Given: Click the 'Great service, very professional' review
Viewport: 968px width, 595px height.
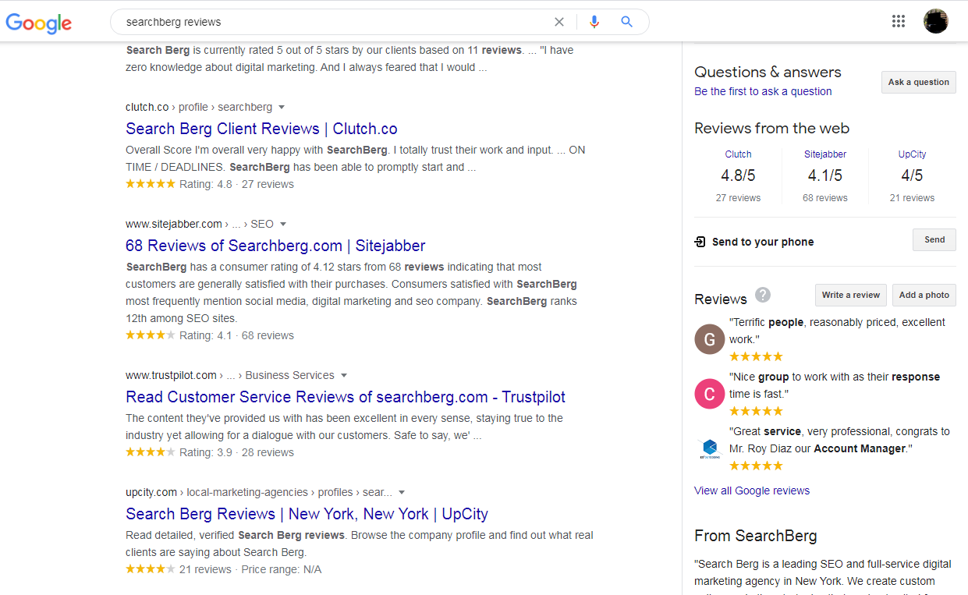Looking at the screenshot, I should click(839, 440).
